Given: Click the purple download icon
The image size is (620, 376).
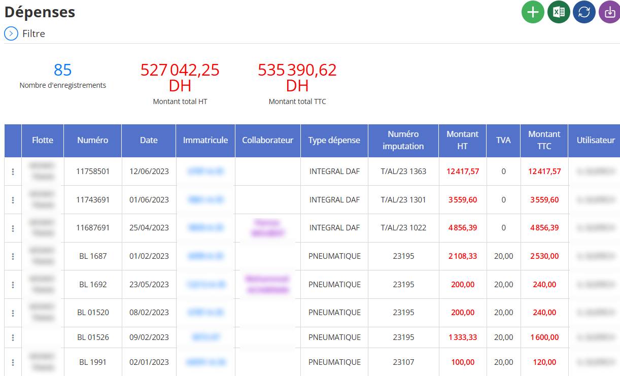Looking at the screenshot, I should coord(609,12).
